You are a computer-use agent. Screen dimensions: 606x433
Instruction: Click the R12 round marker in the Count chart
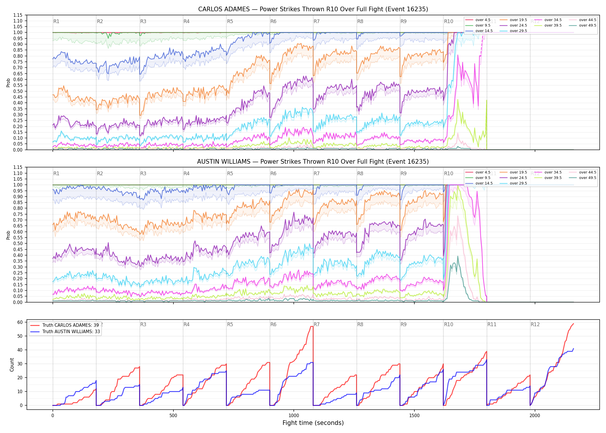point(535,324)
